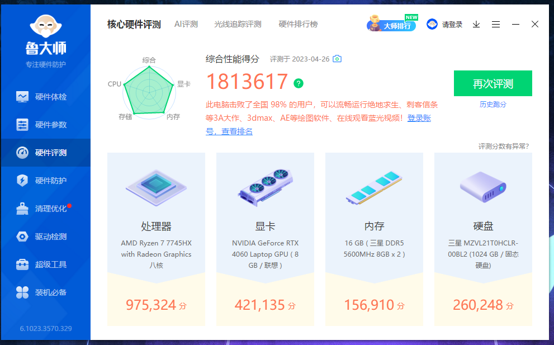Click the 硬件参数 sliders icon
554x345 pixels.
[22, 125]
